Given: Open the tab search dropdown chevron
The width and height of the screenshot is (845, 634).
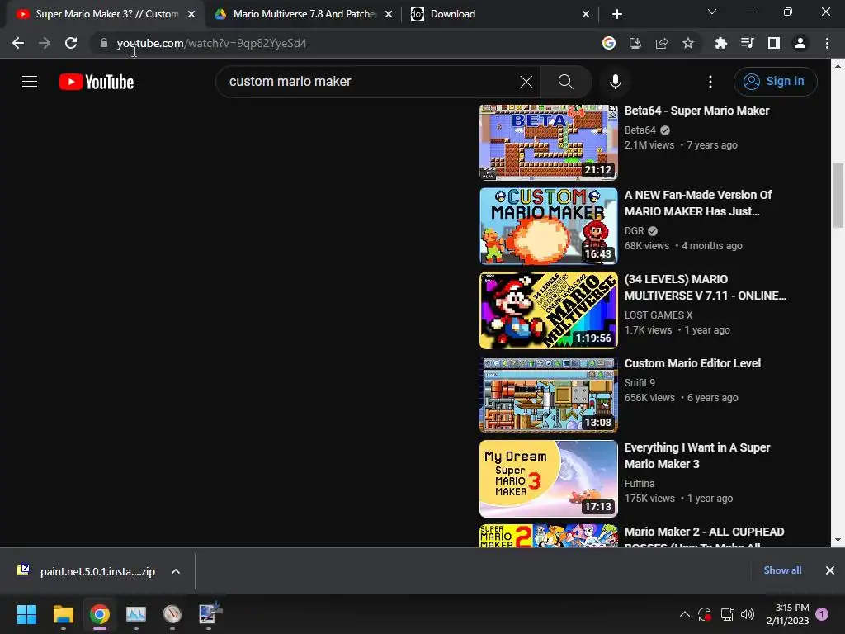Looking at the screenshot, I should click(x=712, y=12).
